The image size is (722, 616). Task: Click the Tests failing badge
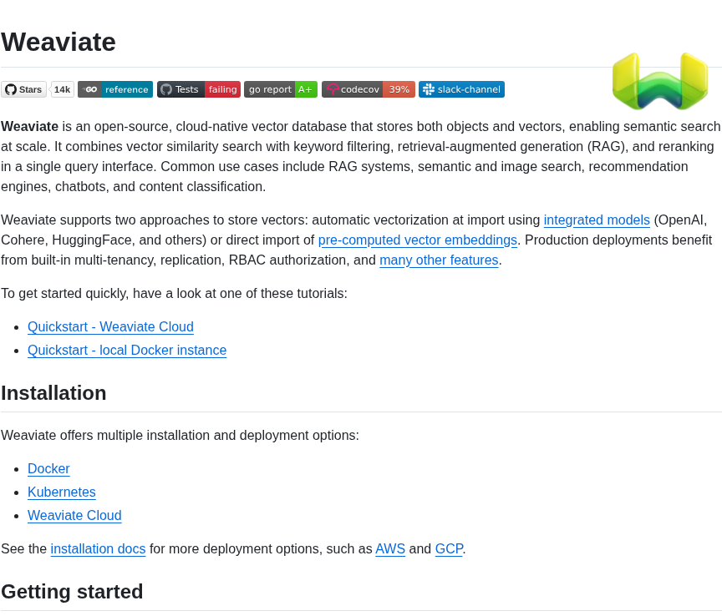pos(198,89)
